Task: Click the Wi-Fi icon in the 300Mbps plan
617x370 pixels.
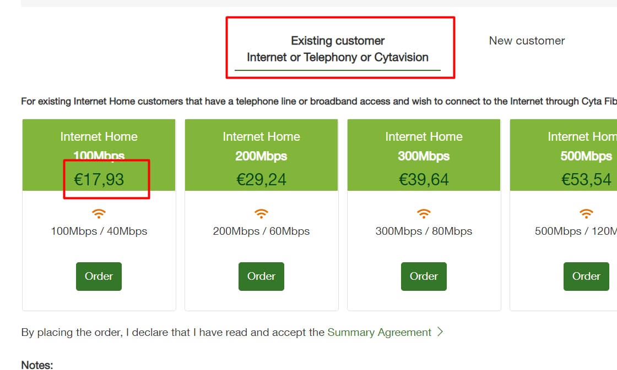Action: tap(424, 213)
